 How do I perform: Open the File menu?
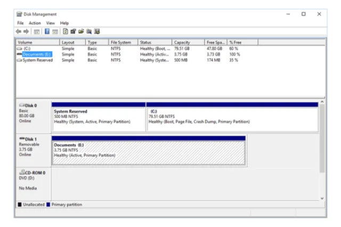[20, 23]
